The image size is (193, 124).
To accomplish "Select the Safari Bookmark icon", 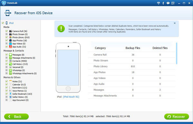I will (x=11, y=94).
